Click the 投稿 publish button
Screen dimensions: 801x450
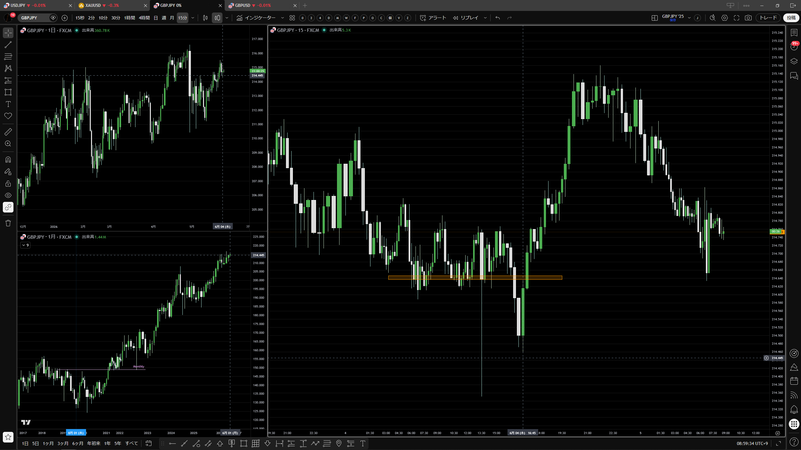[x=791, y=18]
